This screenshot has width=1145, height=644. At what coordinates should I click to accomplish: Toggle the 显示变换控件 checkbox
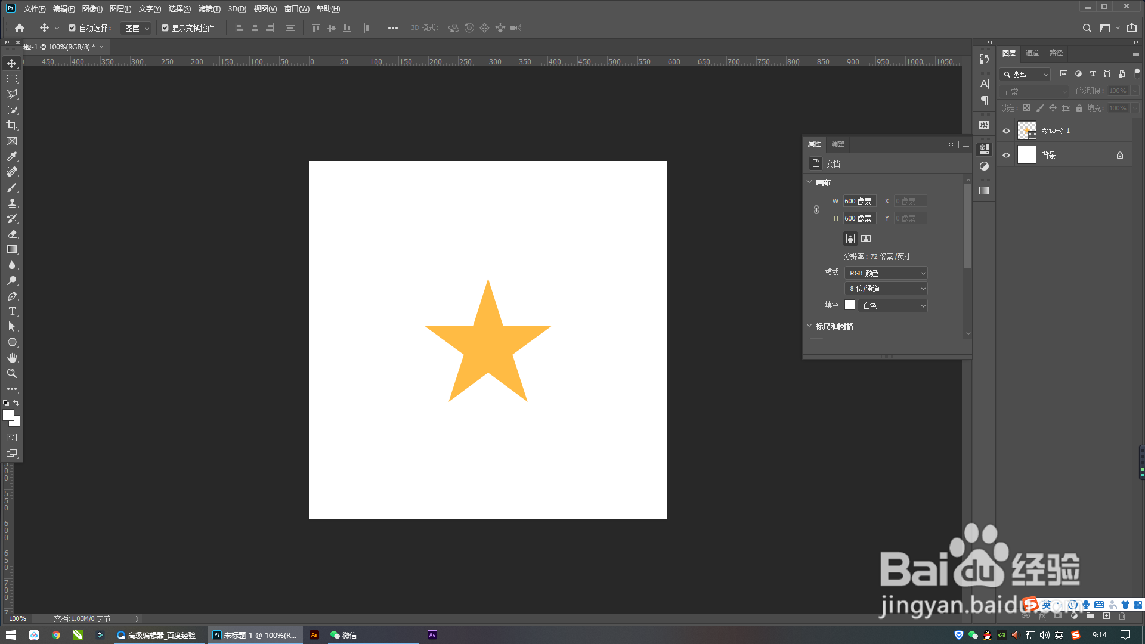click(x=165, y=28)
